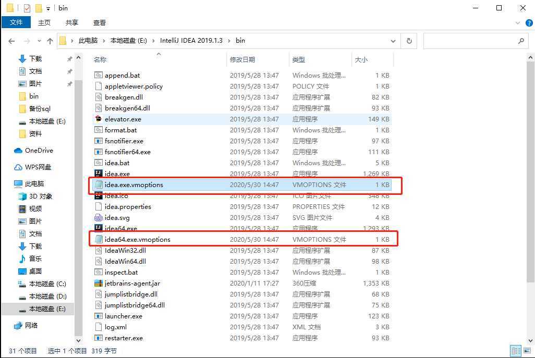
Task: Open 网络 in the navigation pane
Action: [x=26, y=326]
